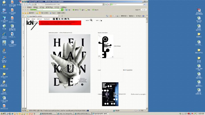Expand the address bar history dropdown
This screenshot has width=205, height=115.
[103, 5]
